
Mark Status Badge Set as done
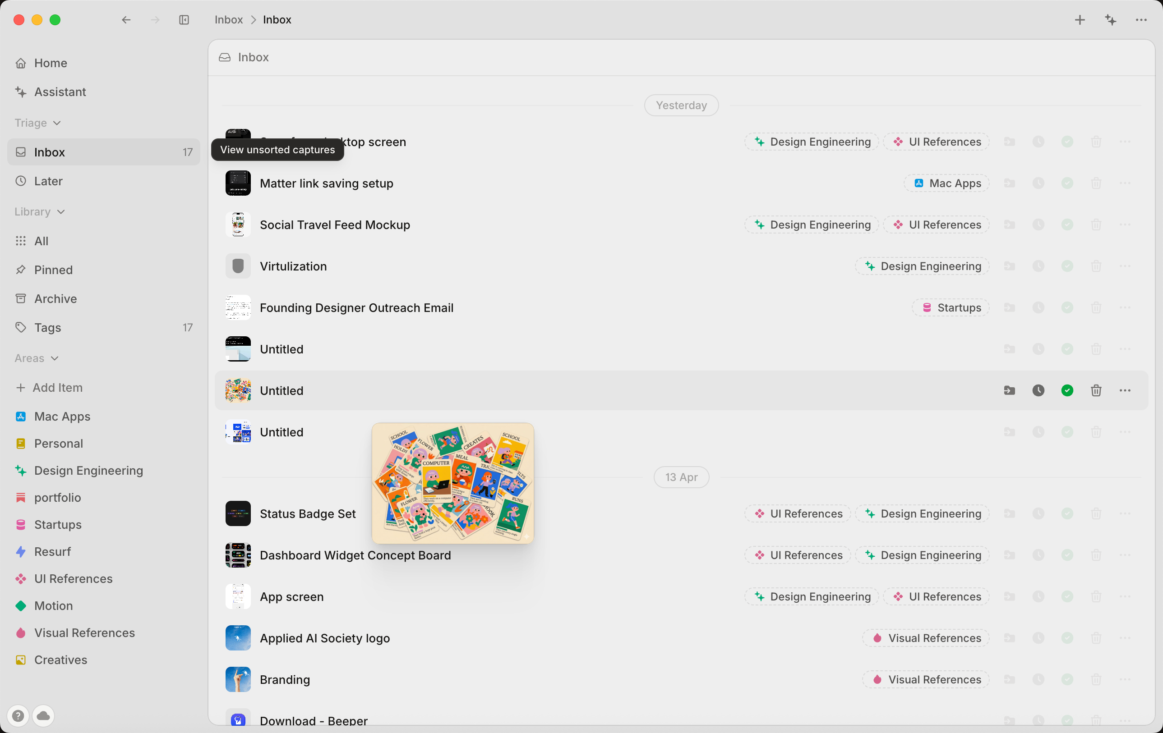tap(1067, 513)
